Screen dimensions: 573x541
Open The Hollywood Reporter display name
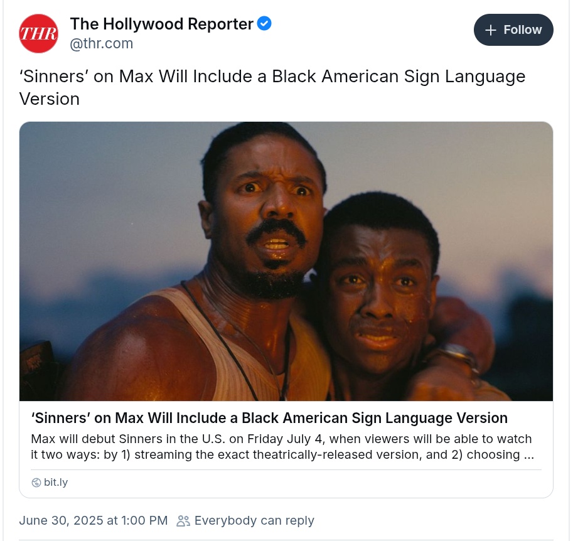coord(161,24)
